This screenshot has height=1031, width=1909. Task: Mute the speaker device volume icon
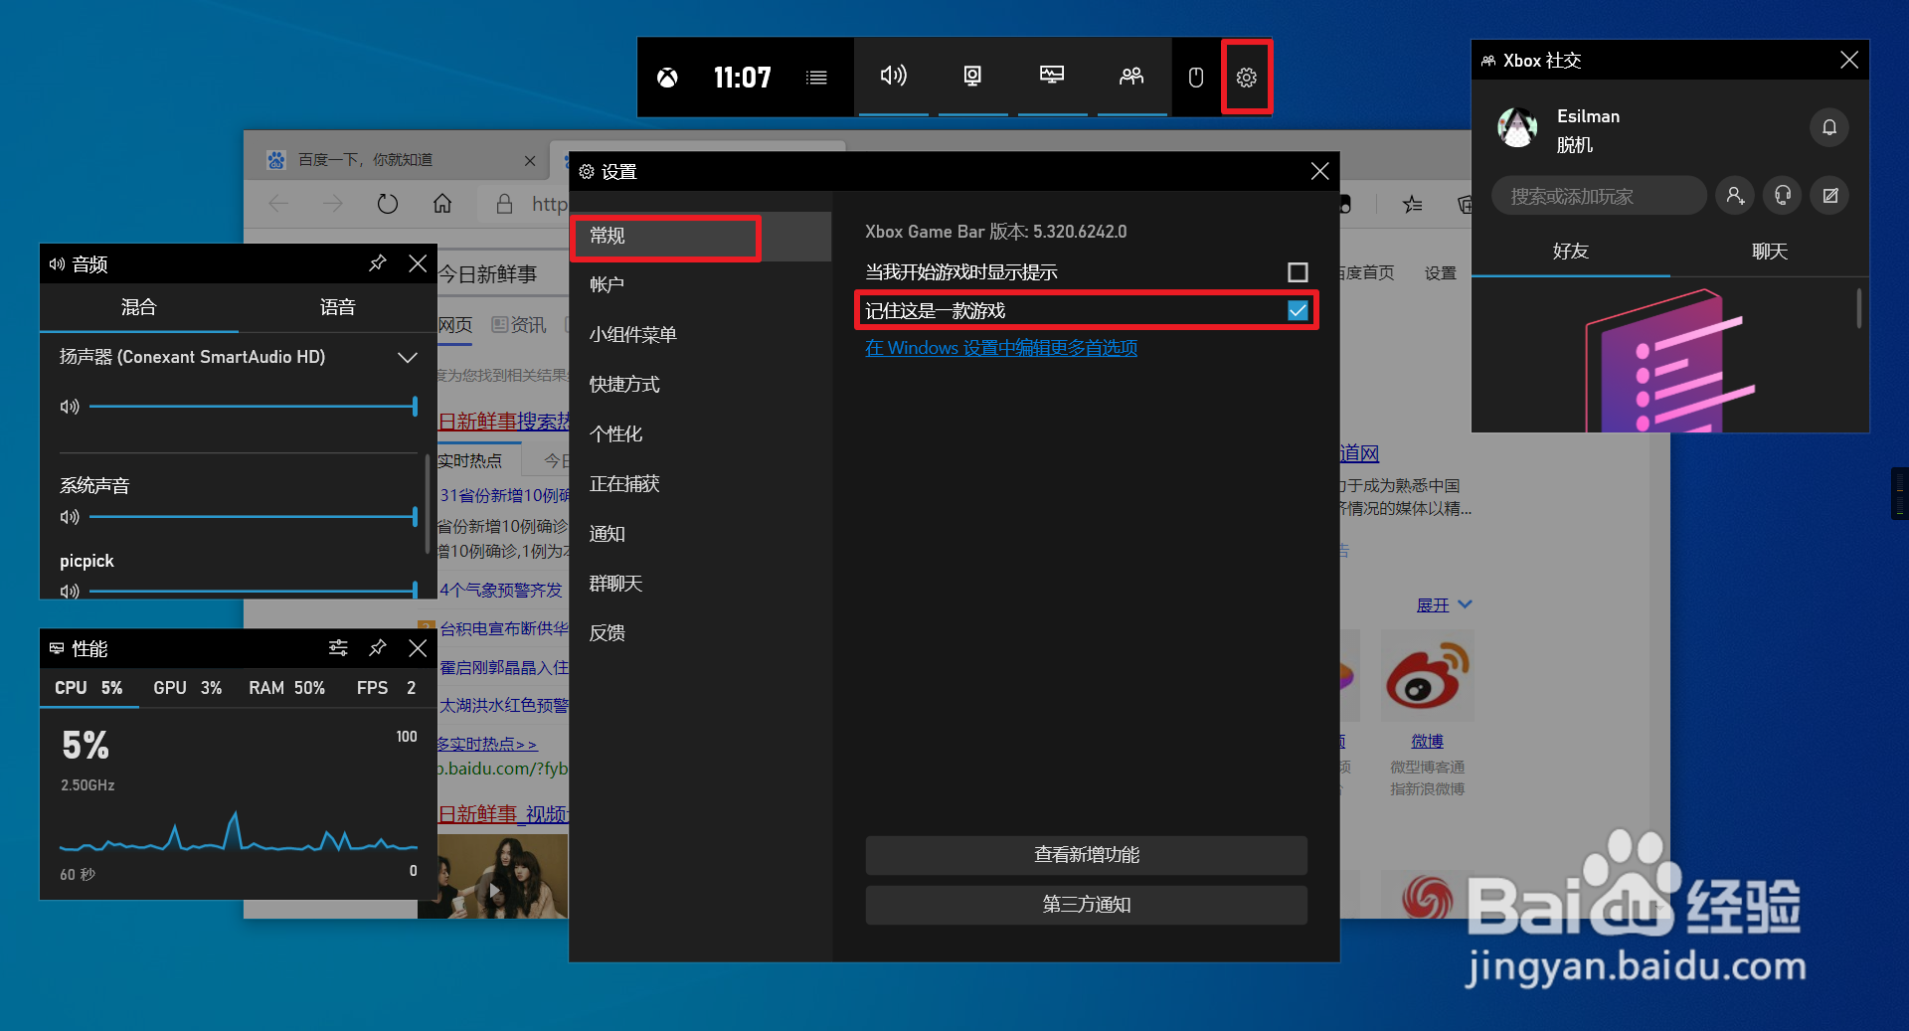coord(70,406)
